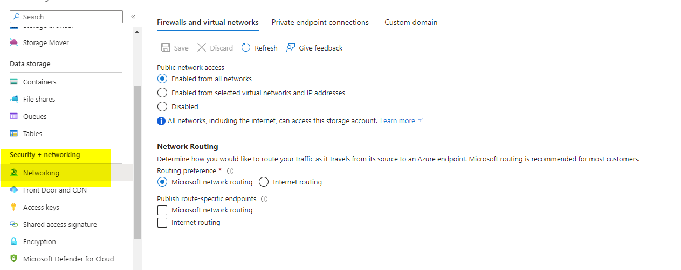Select Disabled public network access

click(162, 106)
